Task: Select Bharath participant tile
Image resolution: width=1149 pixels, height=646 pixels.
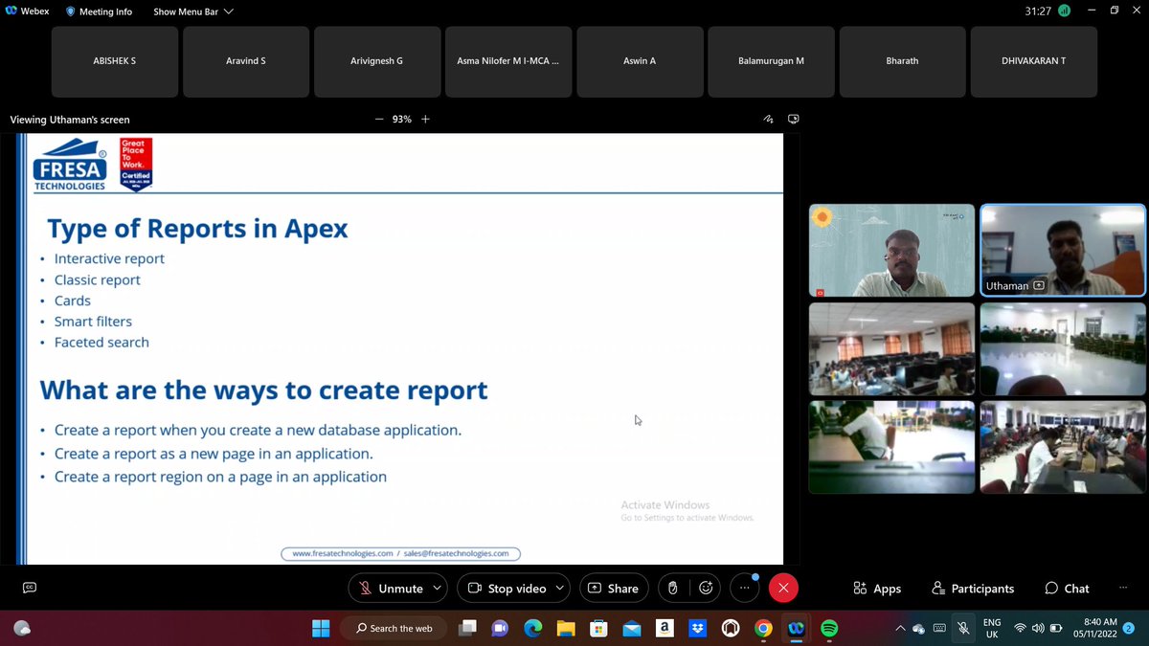Action: pos(902,61)
